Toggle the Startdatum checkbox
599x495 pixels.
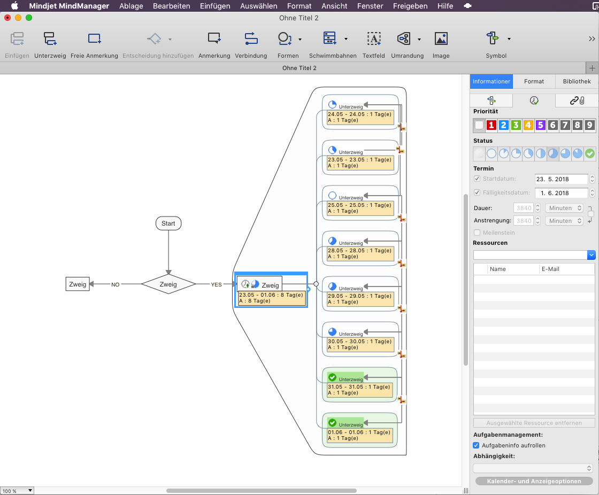click(x=477, y=179)
